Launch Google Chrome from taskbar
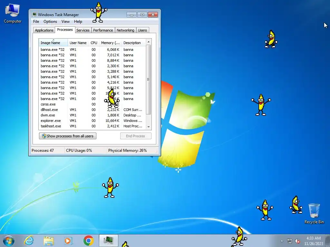Image resolution: width=330 pixels, height=247 pixels. [x=88, y=241]
